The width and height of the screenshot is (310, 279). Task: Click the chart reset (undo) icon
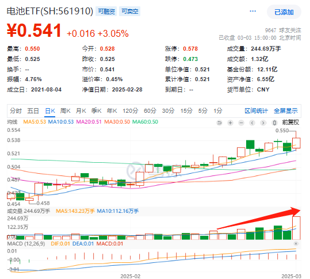(x=219, y=123)
